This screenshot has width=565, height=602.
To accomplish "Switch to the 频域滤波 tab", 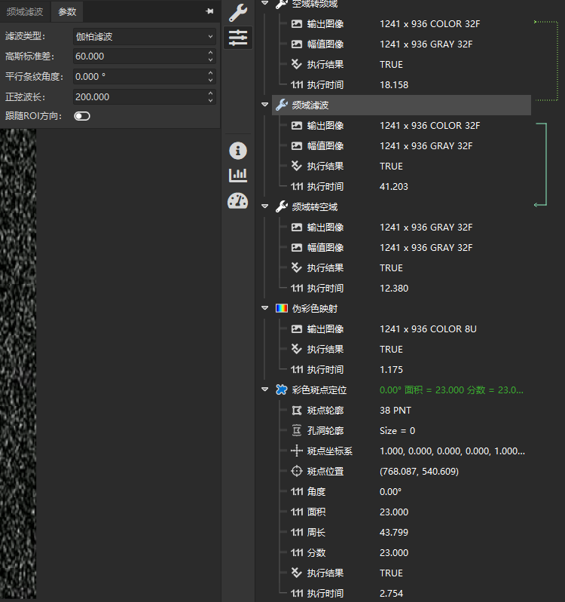I will pyautogui.click(x=25, y=12).
